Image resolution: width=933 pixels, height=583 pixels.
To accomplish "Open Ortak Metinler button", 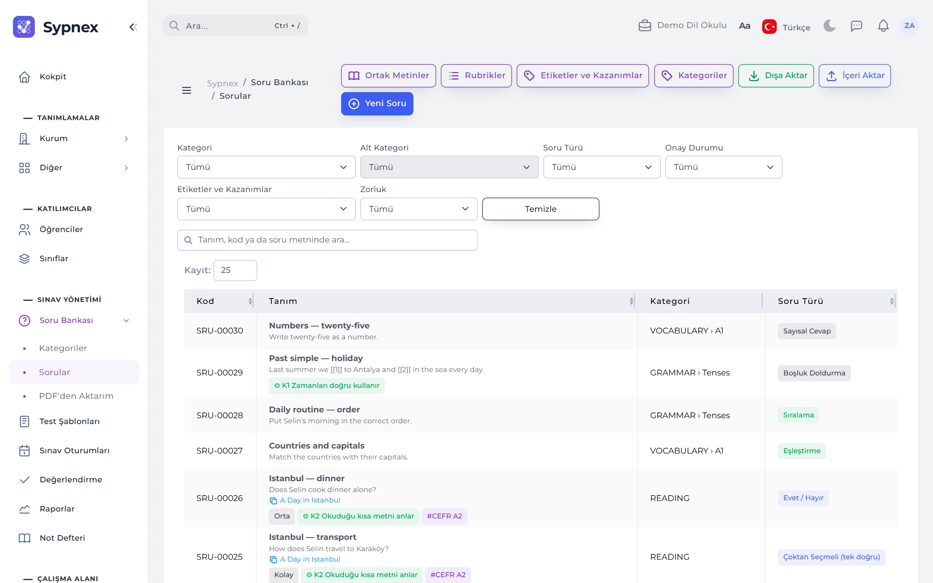I will (388, 76).
